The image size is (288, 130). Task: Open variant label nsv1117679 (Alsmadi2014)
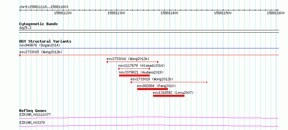point(142,65)
